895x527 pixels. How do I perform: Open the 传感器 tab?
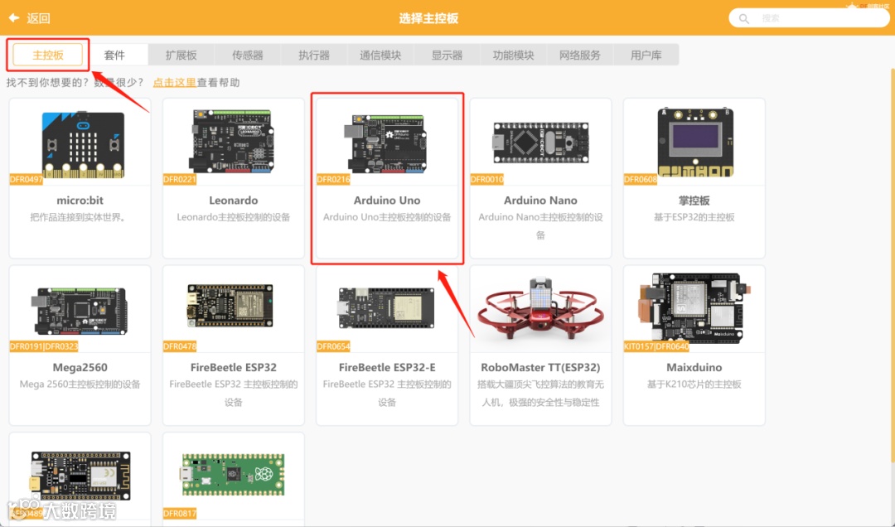point(247,55)
